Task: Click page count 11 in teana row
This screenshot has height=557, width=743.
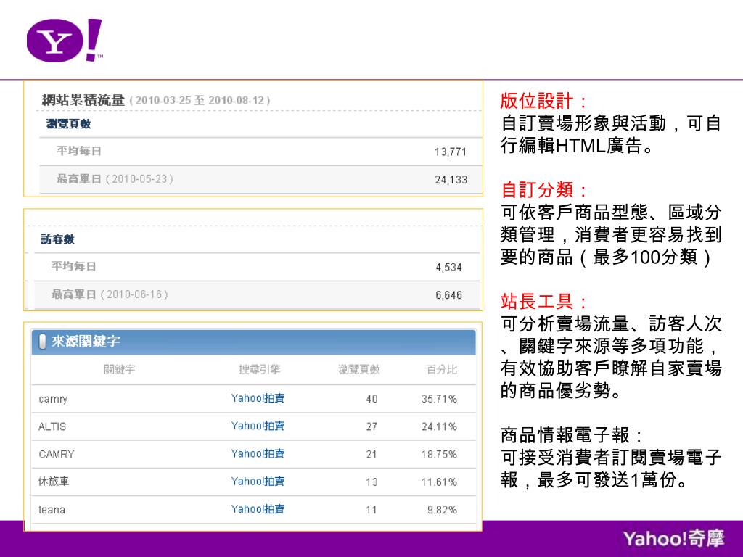Action: click(x=371, y=510)
